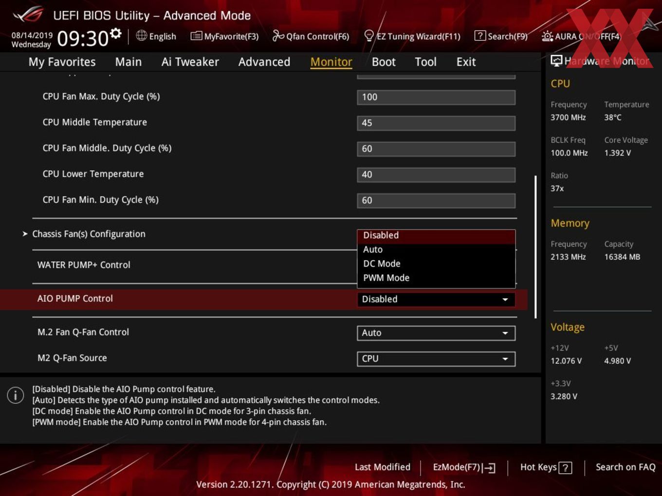The width and height of the screenshot is (662, 496).
Task: Open AIO PUMP Control dropdown
Action: (436, 299)
